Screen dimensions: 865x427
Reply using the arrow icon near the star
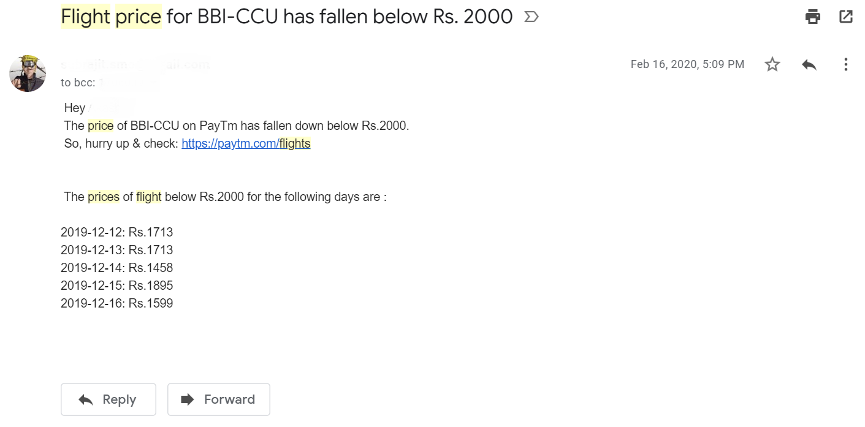click(809, 64)
